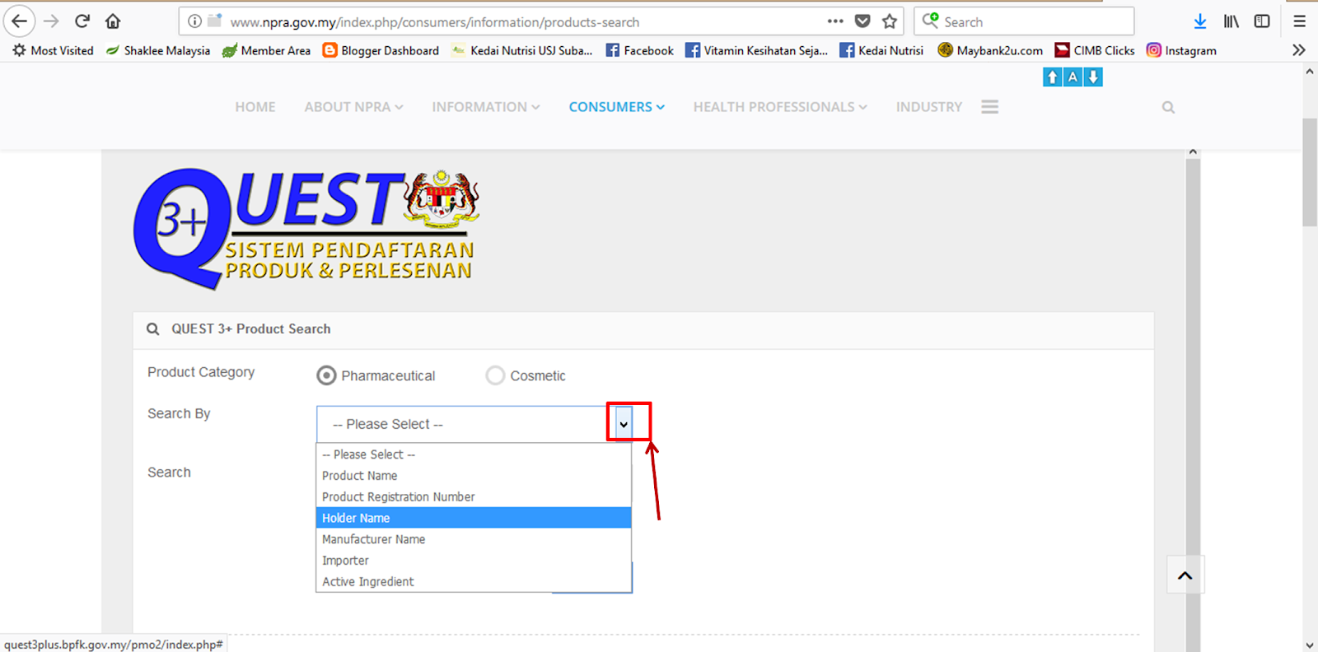Viewport: 1318px width, 652px height.
Task: Open the INDUSTRY nav link
Action: (929, 107)
